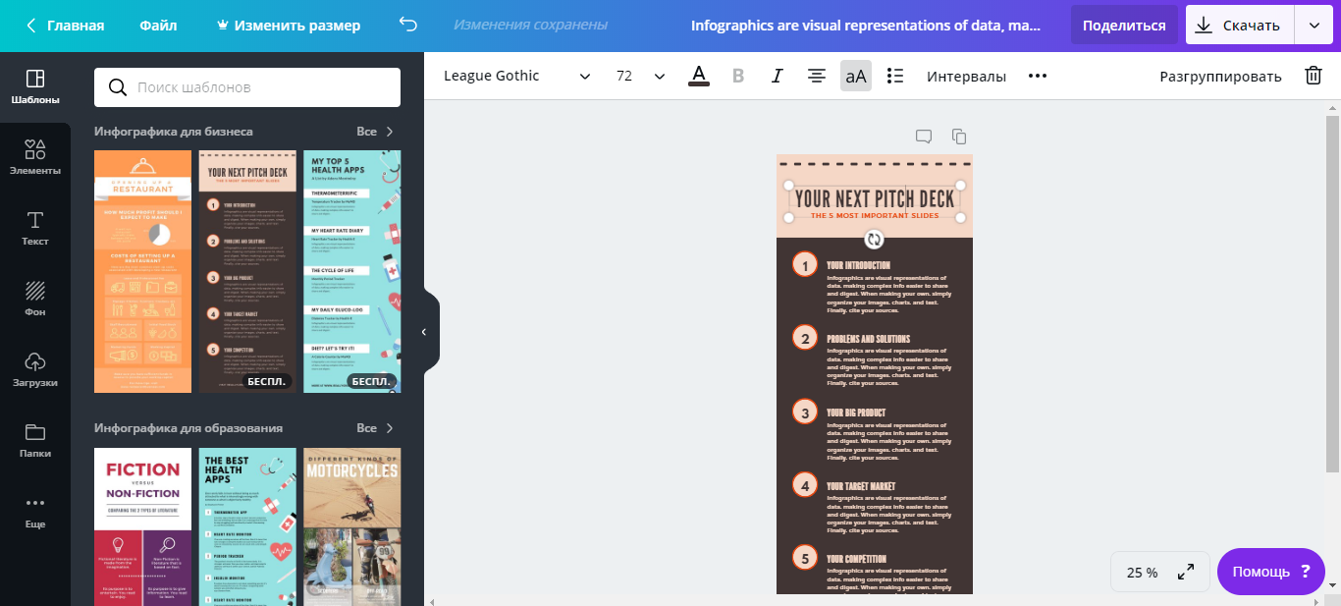The height and width of the screenshot is (606, 1341).
Task: Open the list formatting icon
Action: [894, 76]
